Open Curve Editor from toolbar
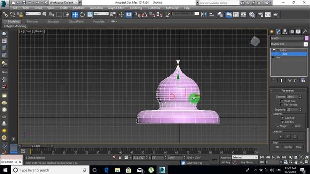 tap(236, 14)
